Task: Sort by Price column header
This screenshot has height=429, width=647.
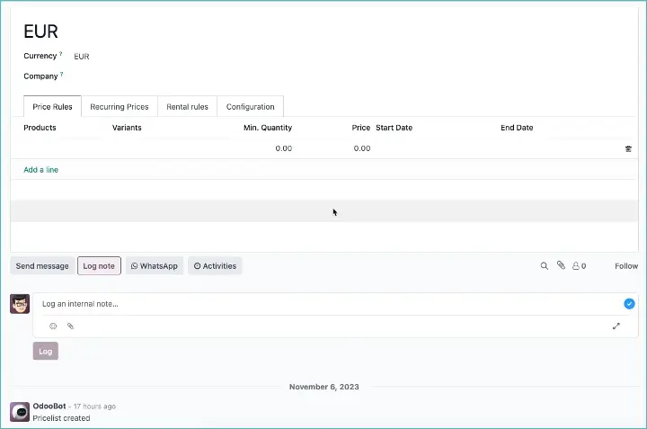Action: [x=360, y=128]
